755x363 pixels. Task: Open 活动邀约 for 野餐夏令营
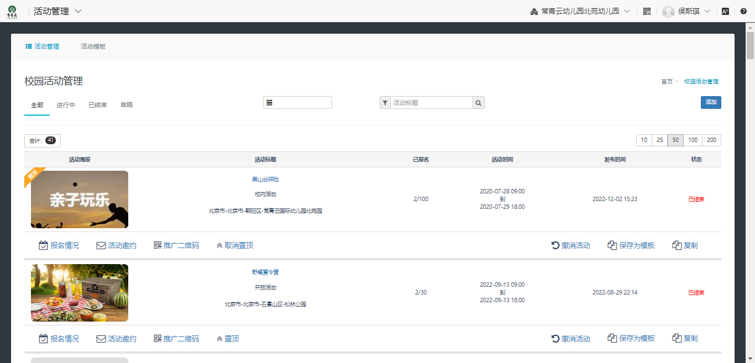pos(116,339)
